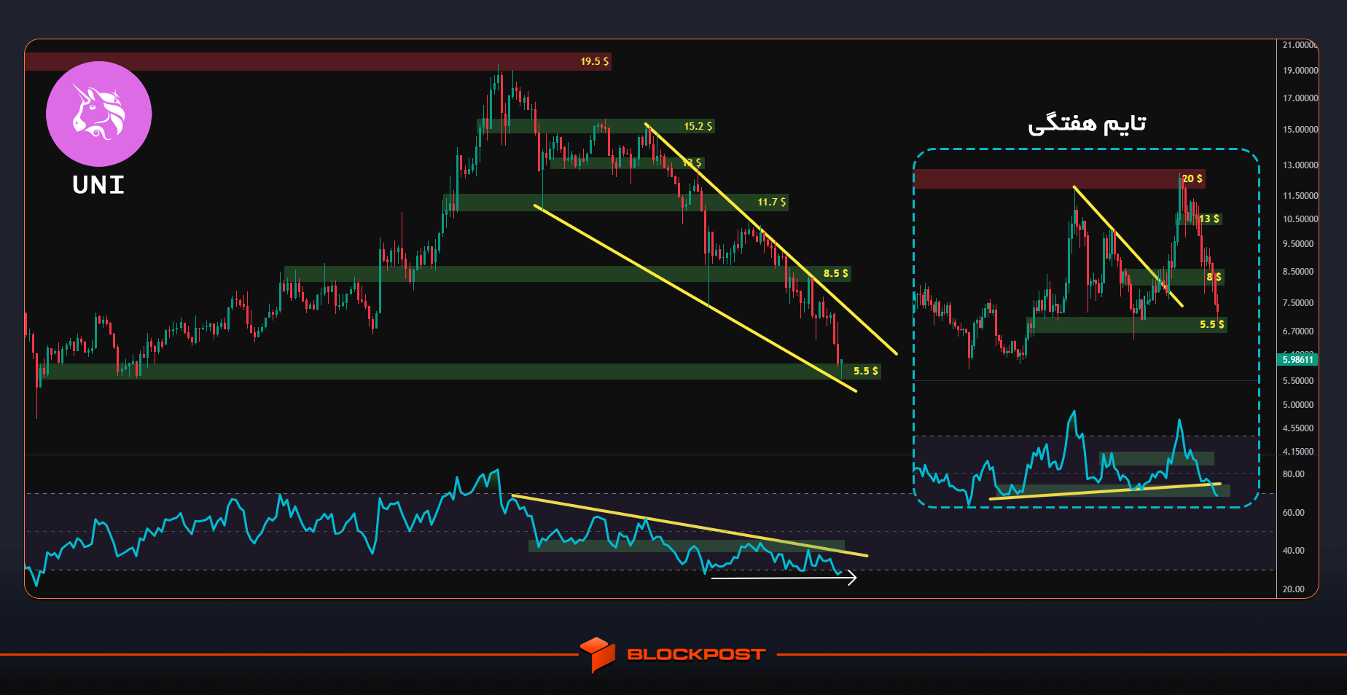Screen dimensions: 1347x695
Task: Click the 21.00000 price axis tick
Action: pyautogui.click(x=1300, y=45)
